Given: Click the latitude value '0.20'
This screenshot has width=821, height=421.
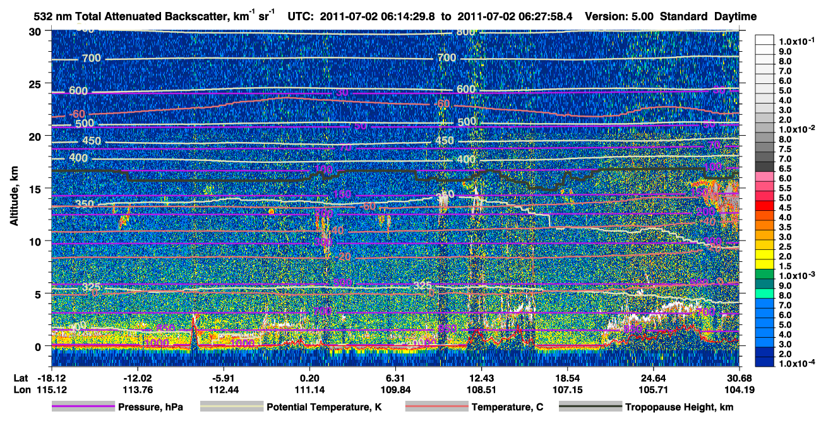Looking at the screenshot, I should pyautogui.click(x=309, y=377).
